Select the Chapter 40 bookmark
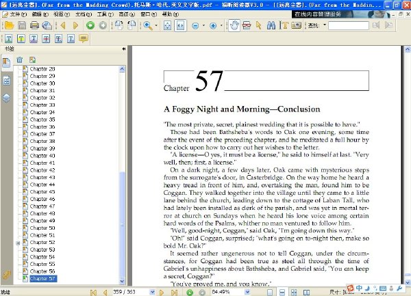 42,156
